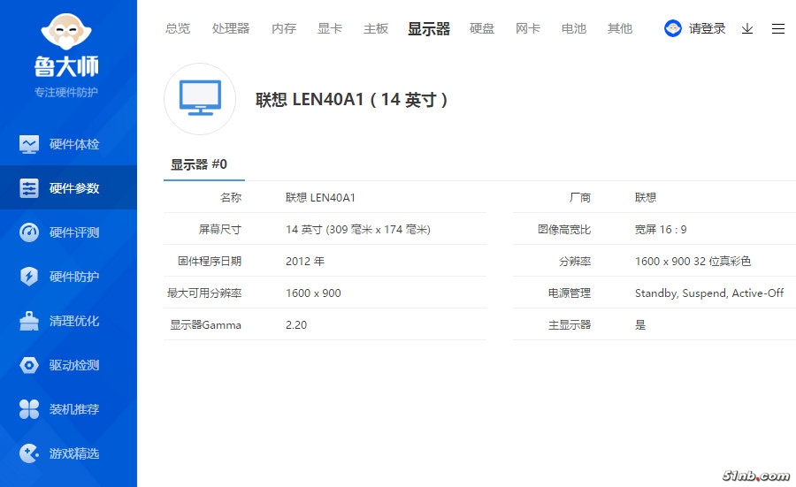Open the 电池 tab

pyautogui.click(x=574, y=28)
